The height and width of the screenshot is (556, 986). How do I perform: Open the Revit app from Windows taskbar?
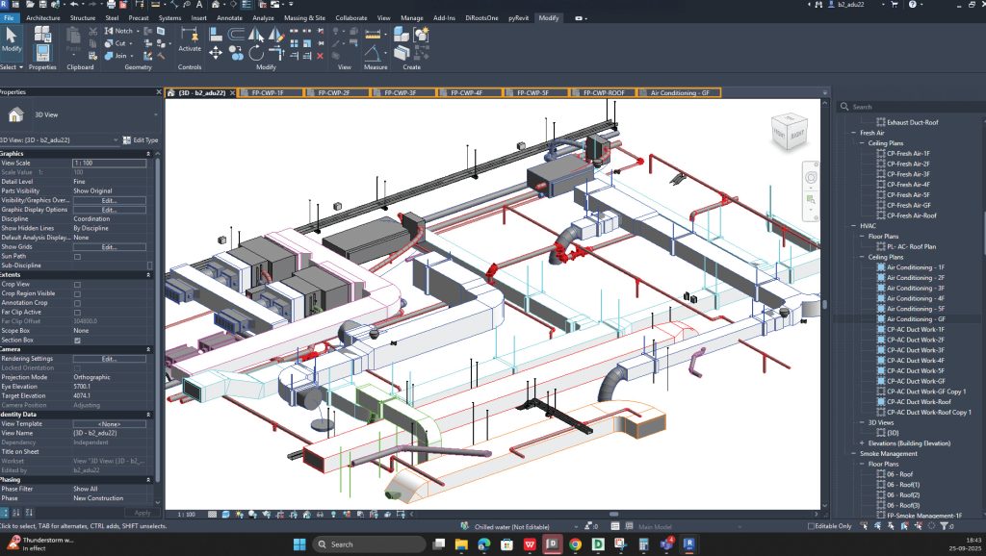(x=689, y=544)
